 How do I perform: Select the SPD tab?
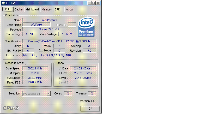point(59,9)
